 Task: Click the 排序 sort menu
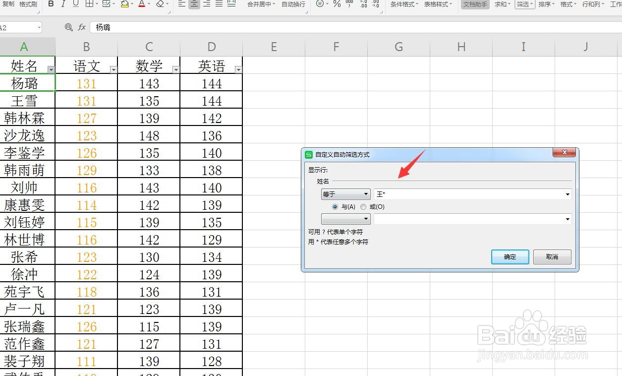(545, 4)
